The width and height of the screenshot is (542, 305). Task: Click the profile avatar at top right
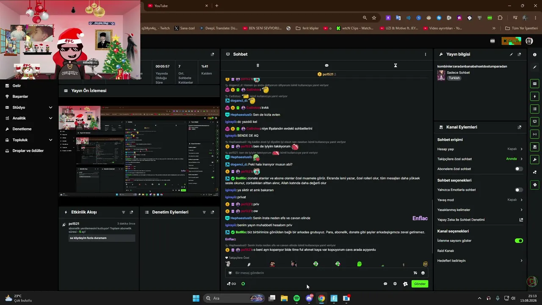pos(529,41)
